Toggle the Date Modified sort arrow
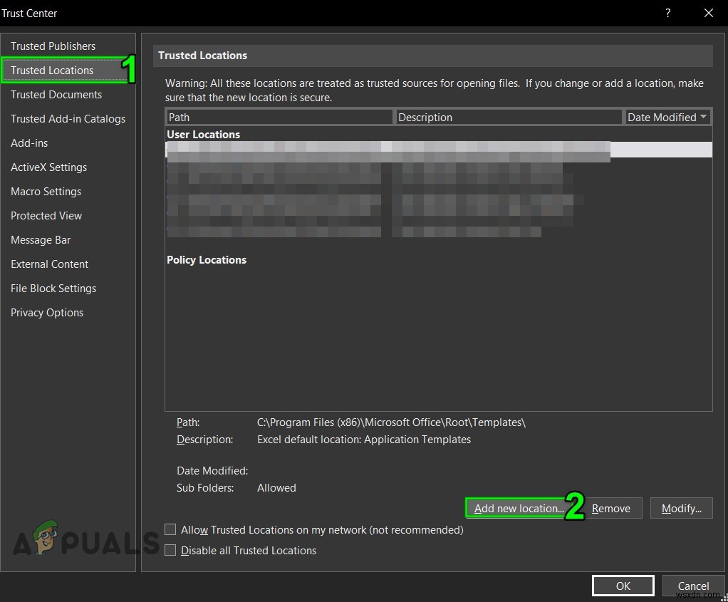The height and width of the screenshot is (602, 728). click(x=703, y=117)
